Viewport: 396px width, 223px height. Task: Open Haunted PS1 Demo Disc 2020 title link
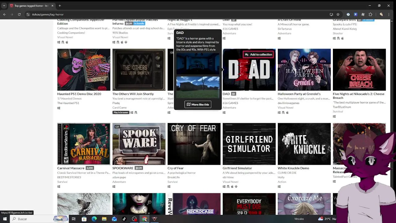(x=79, y=94)
